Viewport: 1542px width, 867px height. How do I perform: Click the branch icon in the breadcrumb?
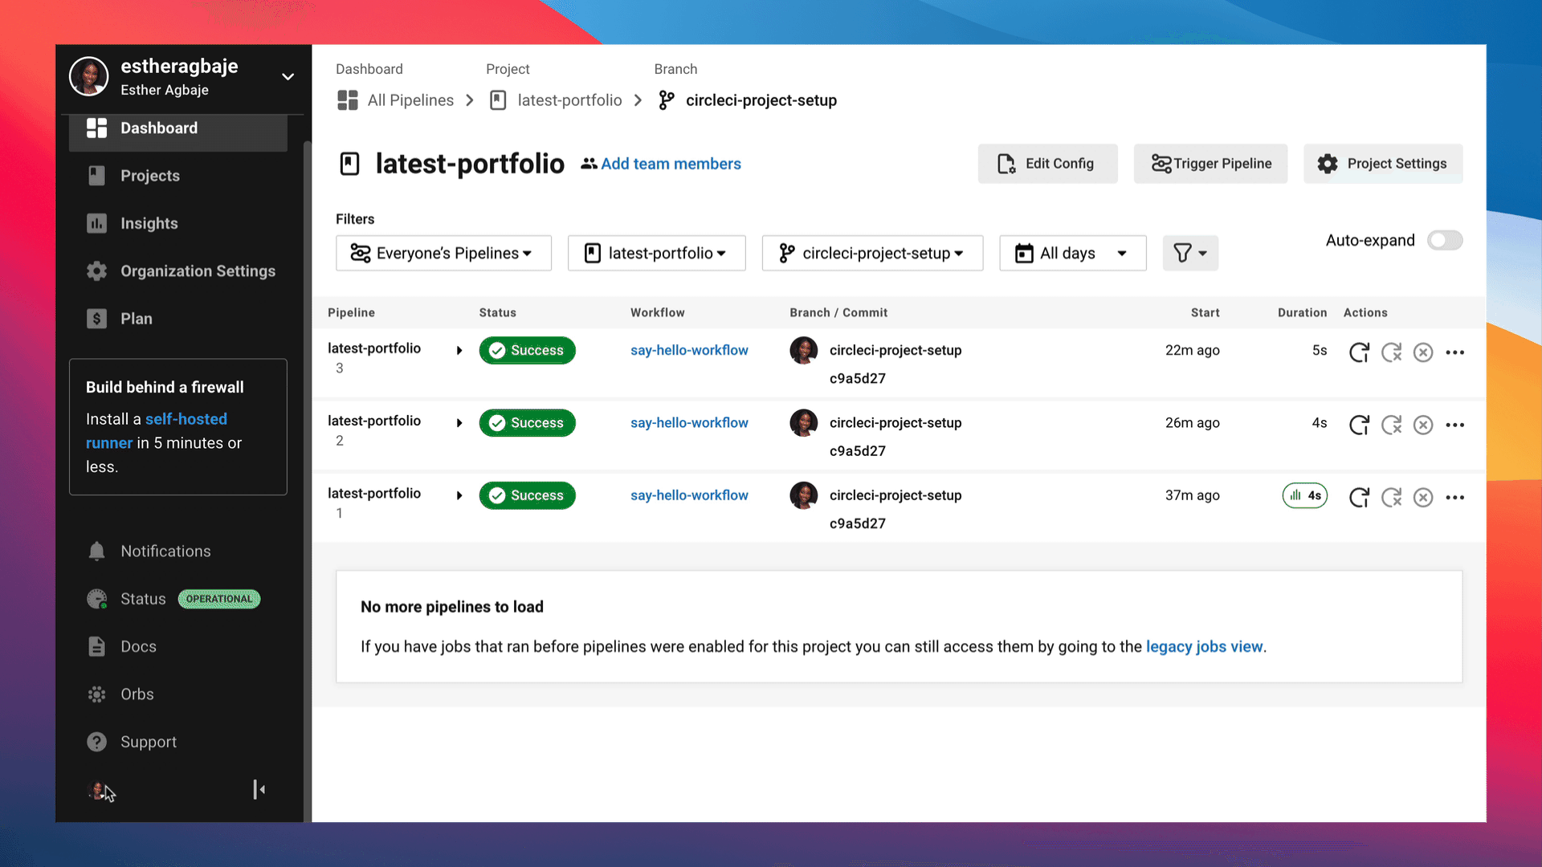667,100
